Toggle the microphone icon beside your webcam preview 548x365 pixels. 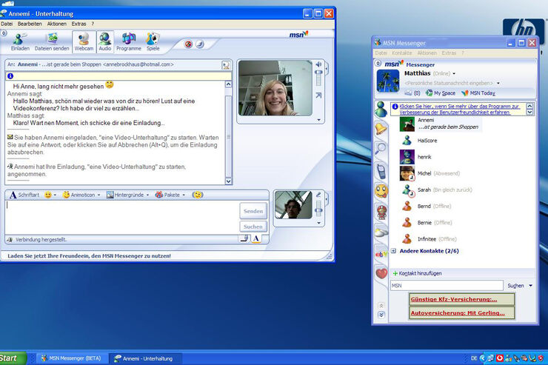click(x=318, y=195)
